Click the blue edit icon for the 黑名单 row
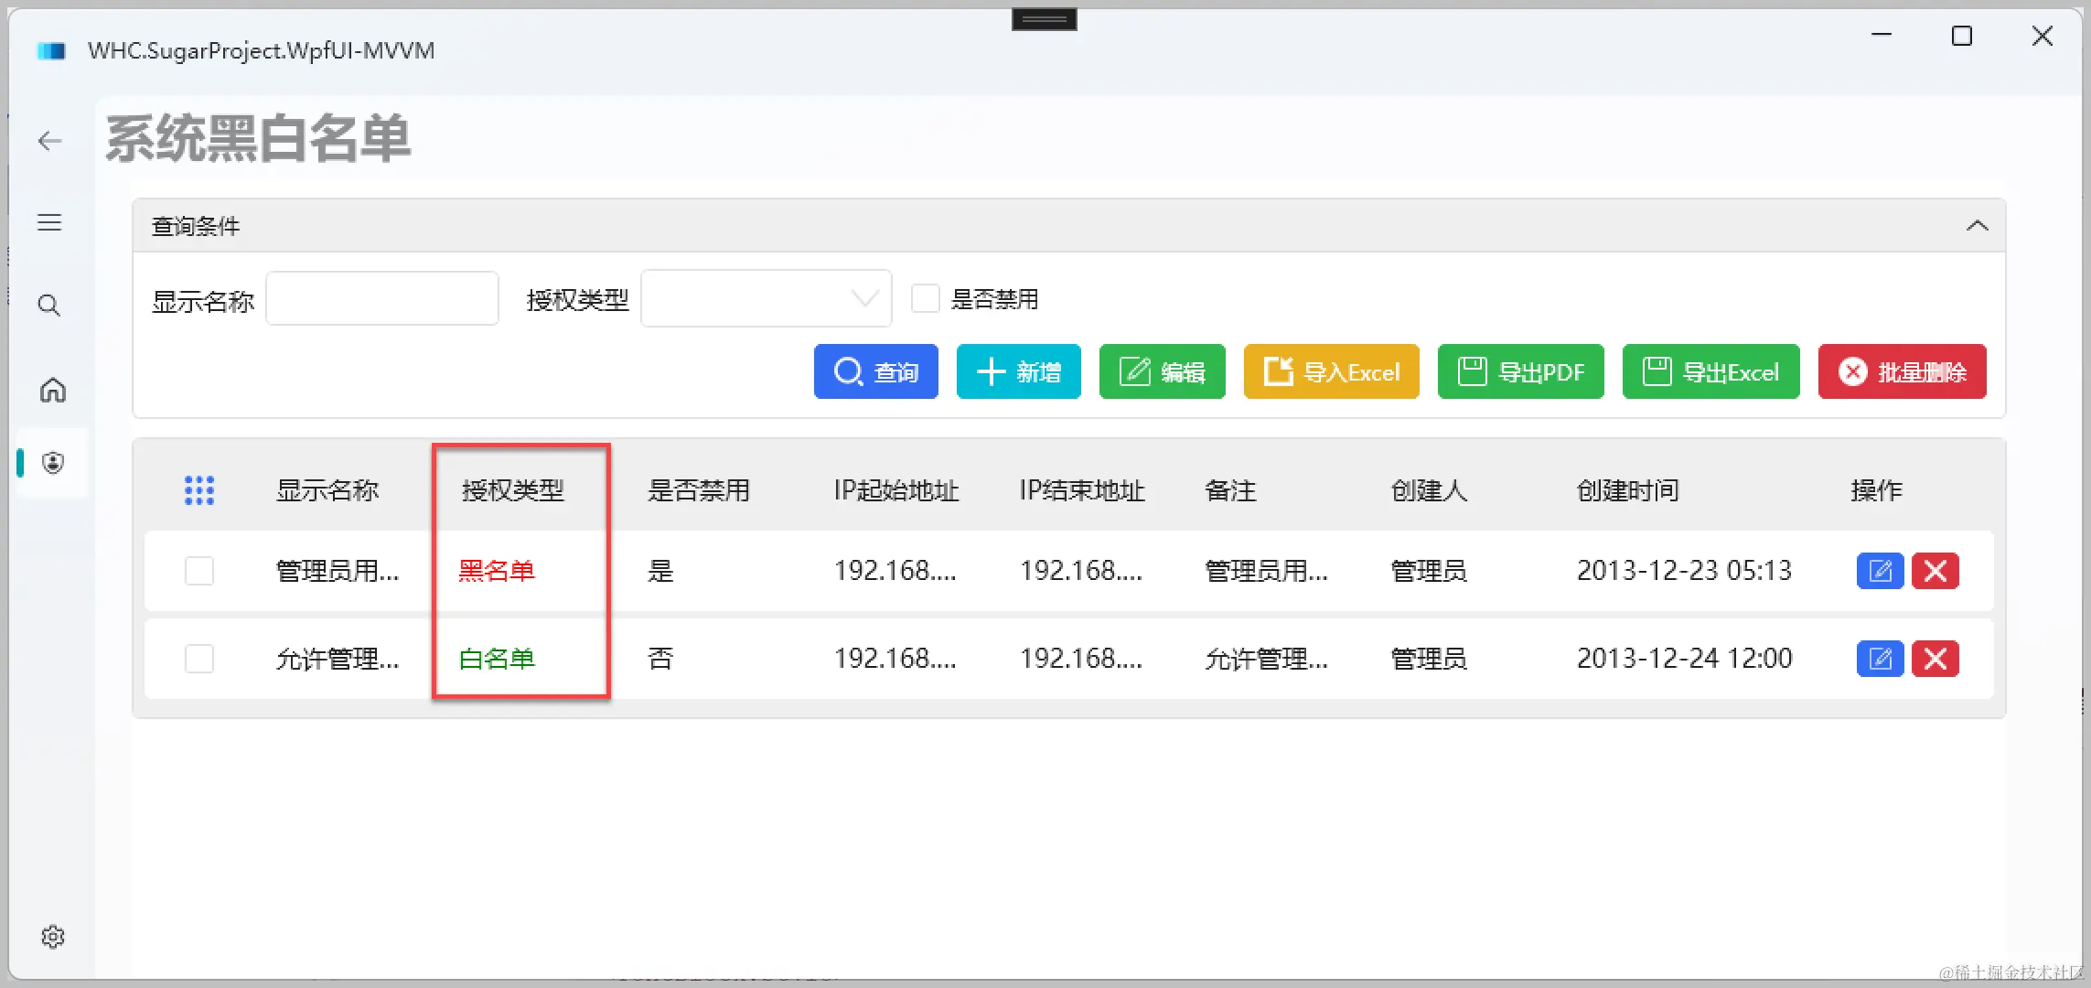 click(x=1880, y=571)
